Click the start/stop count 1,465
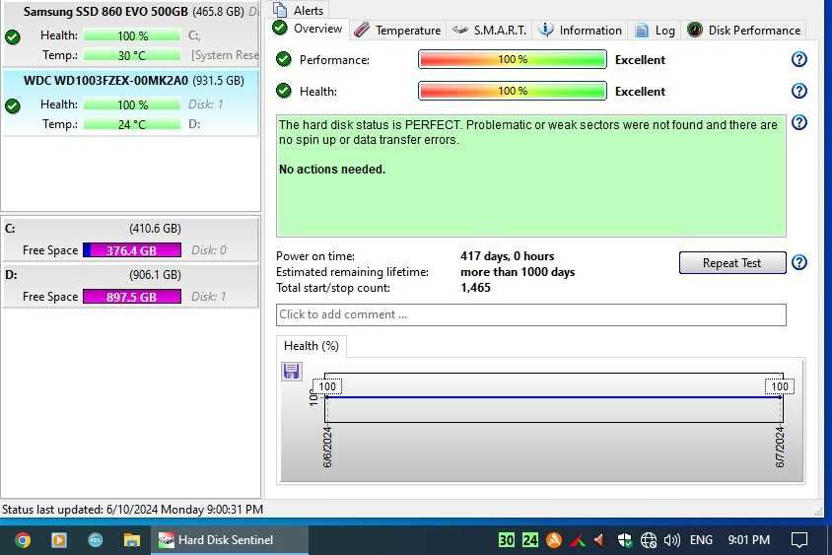This screenshot has width=832, height=555. 475,288
